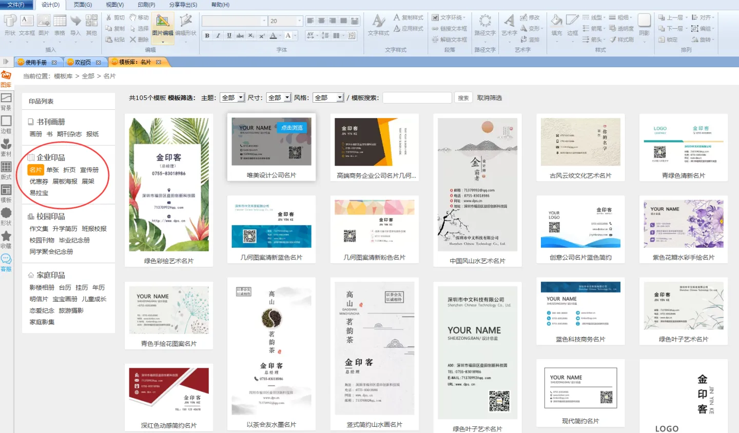Insert a 文本框 (text box)
Viewport: 739px width, 433px height.
[27, 25]
